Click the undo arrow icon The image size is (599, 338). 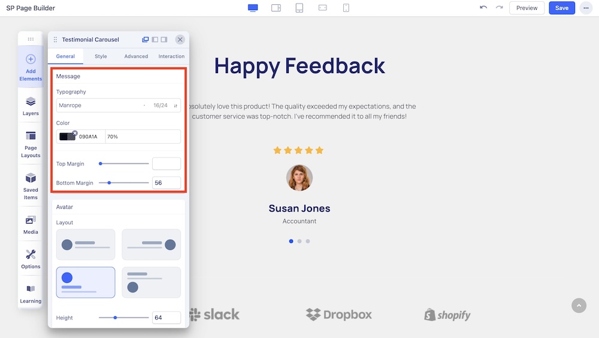[x=483, y=8]
